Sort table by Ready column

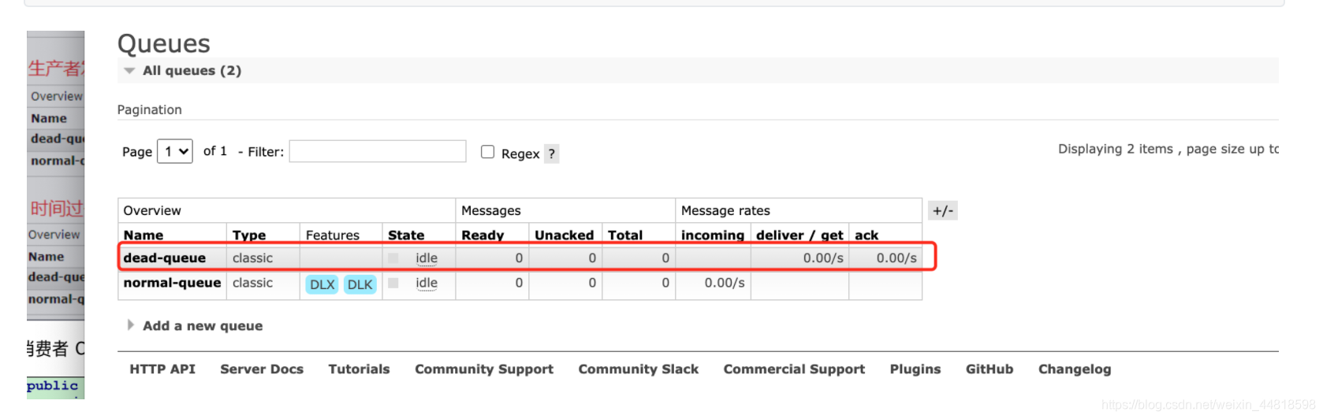tap(483, 235)
